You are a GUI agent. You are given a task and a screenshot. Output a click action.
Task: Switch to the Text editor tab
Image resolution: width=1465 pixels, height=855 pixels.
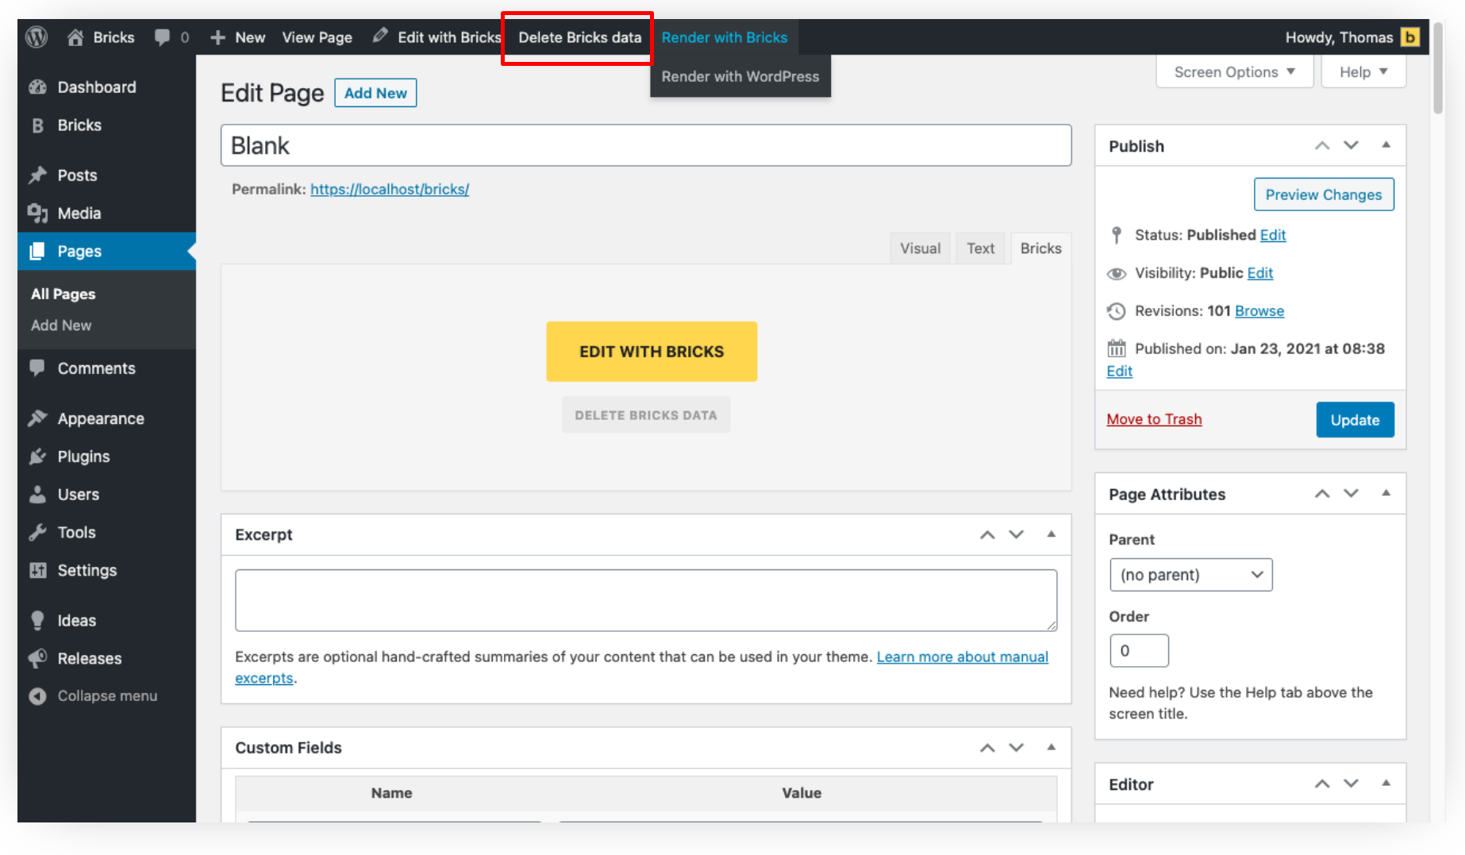point(980,248)
